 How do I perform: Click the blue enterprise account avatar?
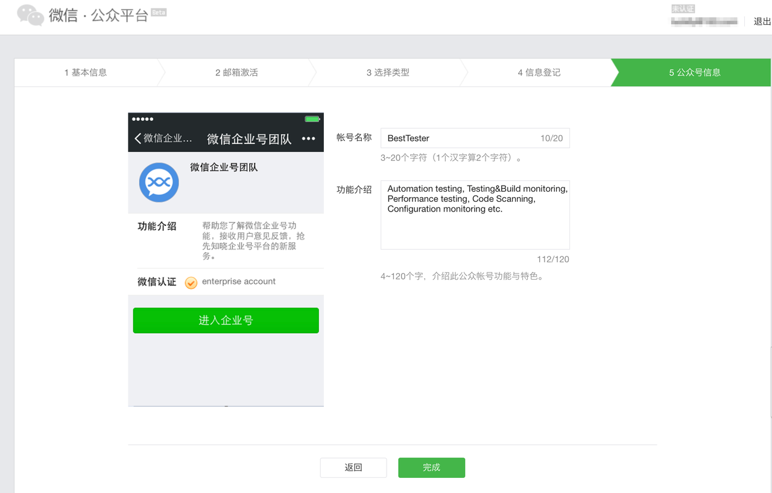coord(159,182)
